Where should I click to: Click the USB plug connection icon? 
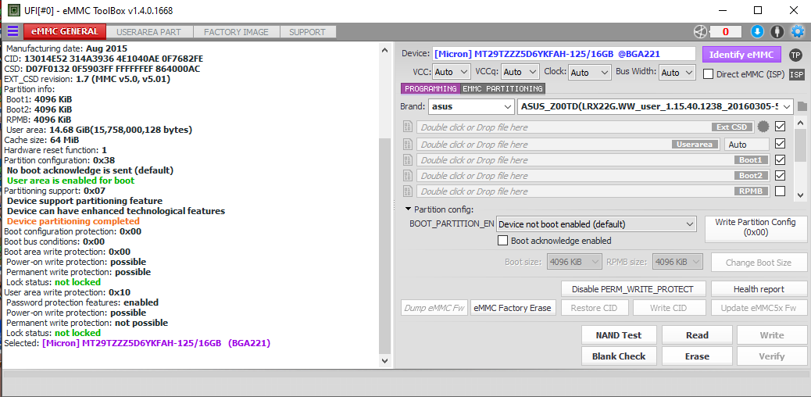777,32
